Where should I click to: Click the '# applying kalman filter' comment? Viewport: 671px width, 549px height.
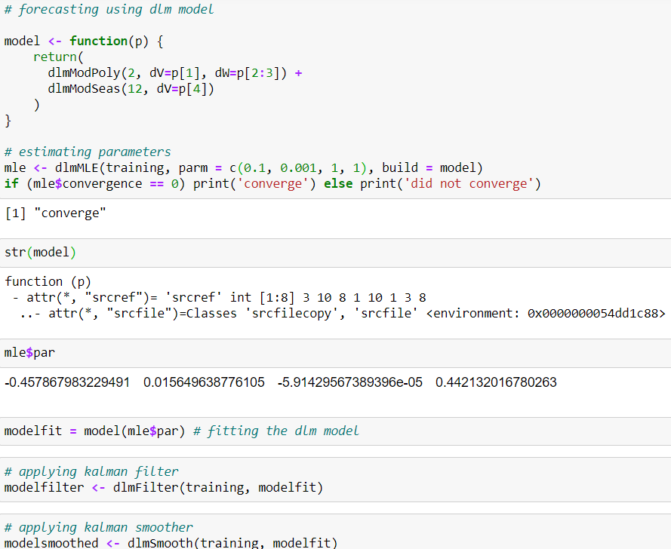click(91, 471)
